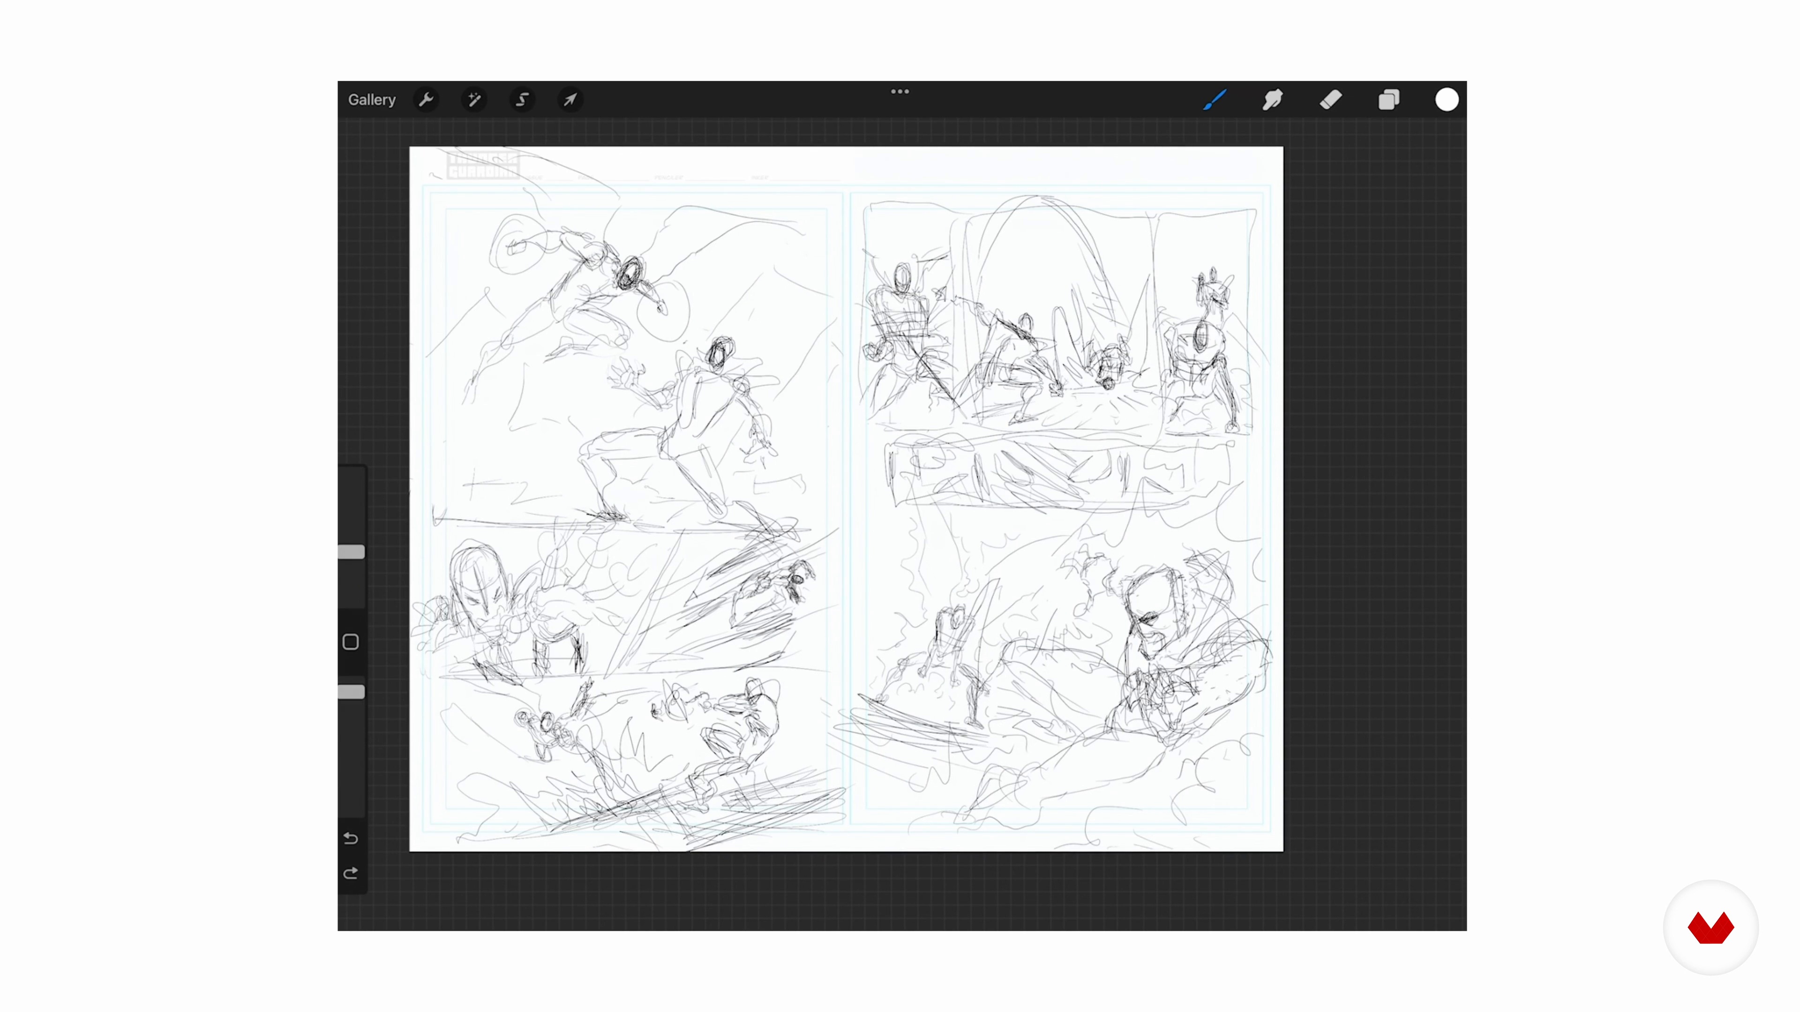The width and height of the screenshot is (1800, 1012).
Task: Select the Brush paint tool
Action: (1215, 100)
